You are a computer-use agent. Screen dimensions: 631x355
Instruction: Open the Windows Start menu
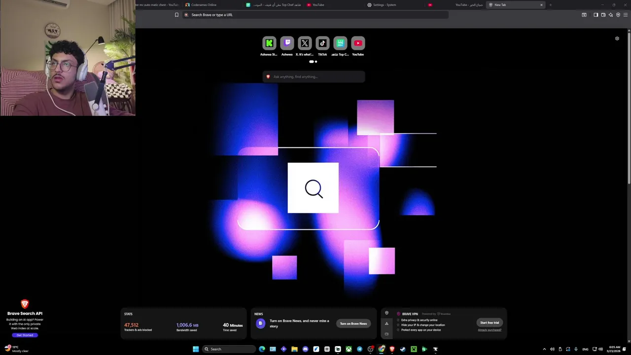point(196,349)
